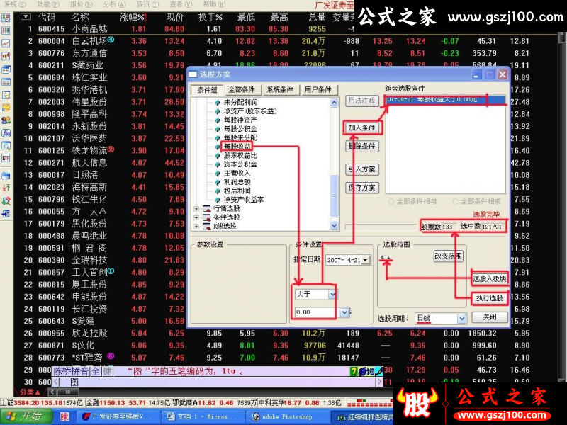The height and width of the screenshot is (425, 567).
Task: Click the two-pane table window sidebar icon
Action: [6, 82]
